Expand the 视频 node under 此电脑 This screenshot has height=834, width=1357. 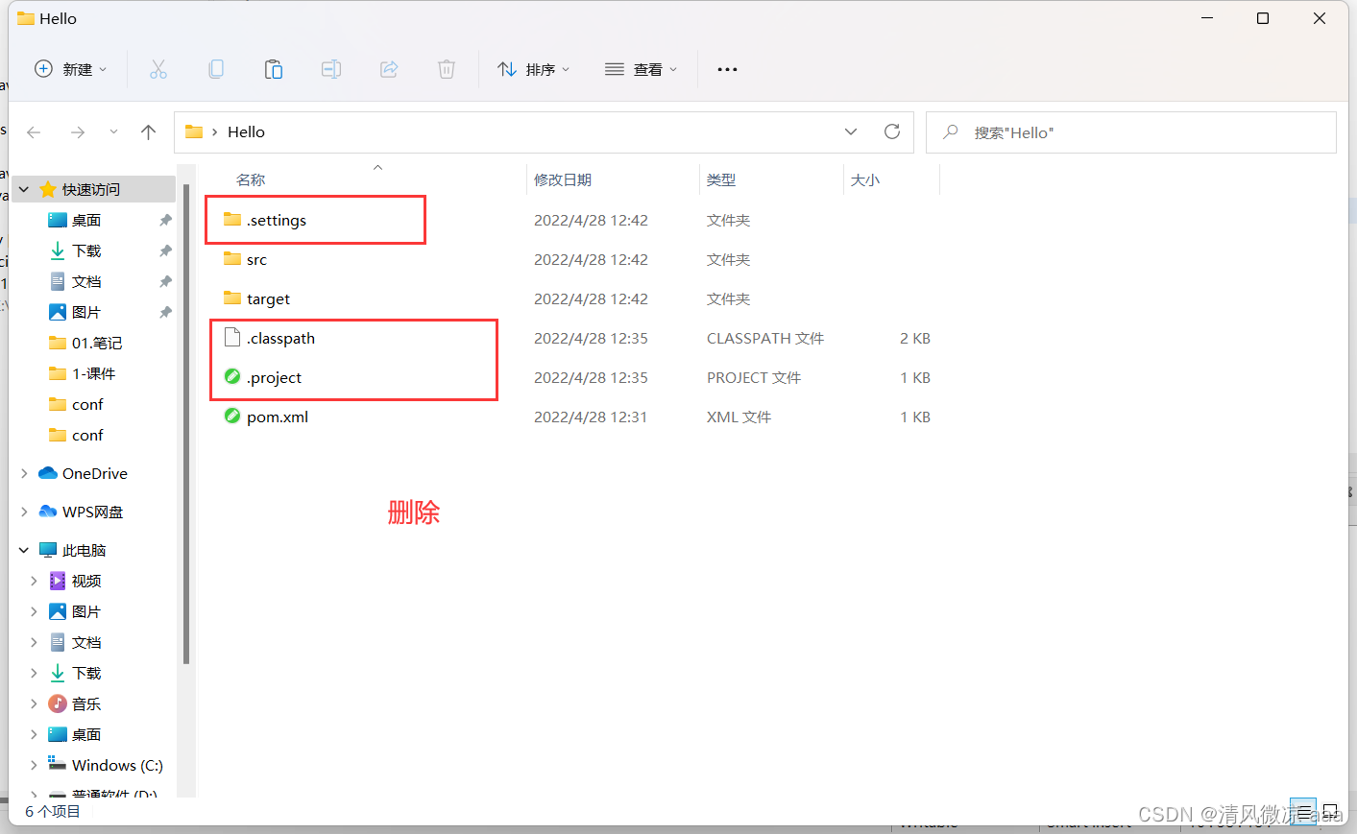34,581
